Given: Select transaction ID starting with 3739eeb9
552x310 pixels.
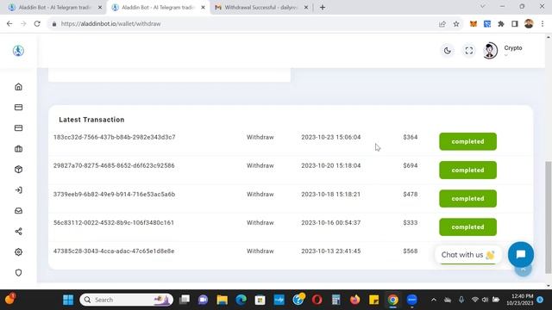Looking at the screenshot, I should [114, 194].
